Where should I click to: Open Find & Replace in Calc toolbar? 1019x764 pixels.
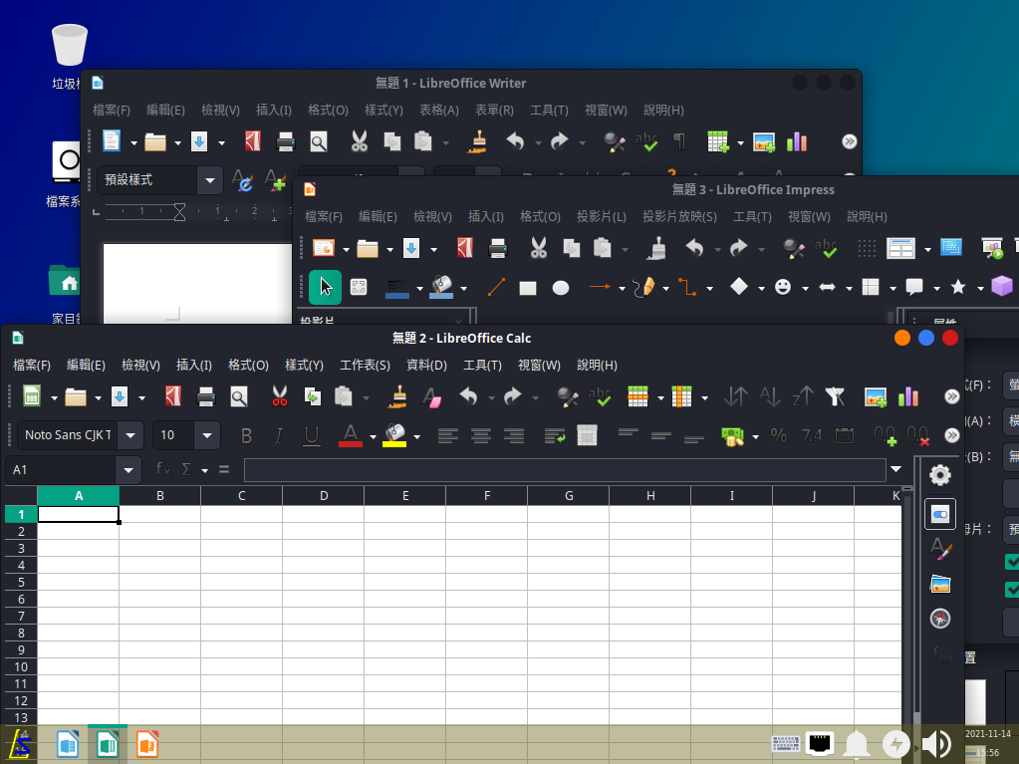tap(568, 396)
